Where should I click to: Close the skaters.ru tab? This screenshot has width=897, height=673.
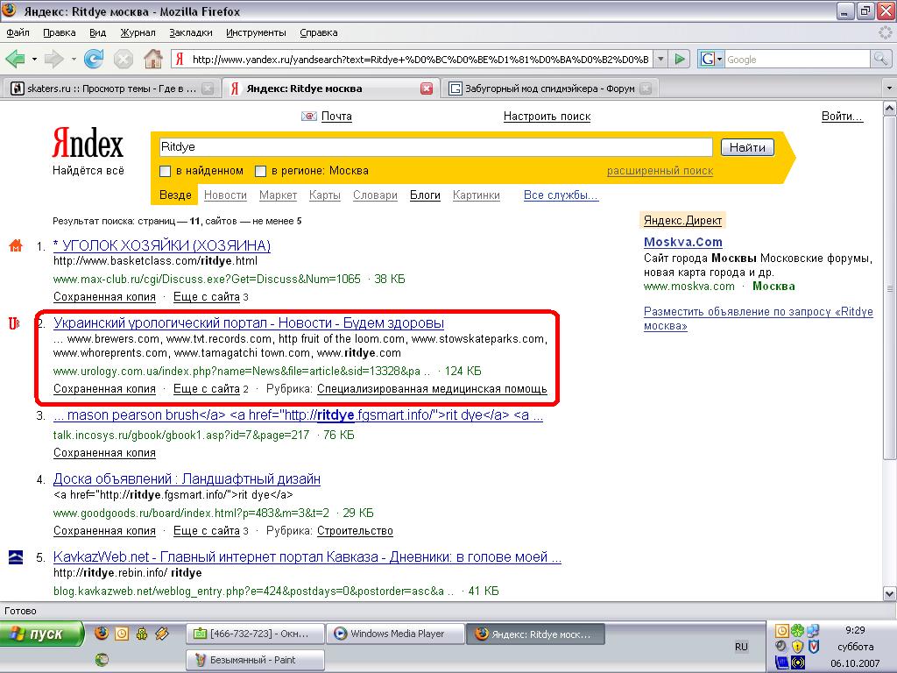(208, 89)
